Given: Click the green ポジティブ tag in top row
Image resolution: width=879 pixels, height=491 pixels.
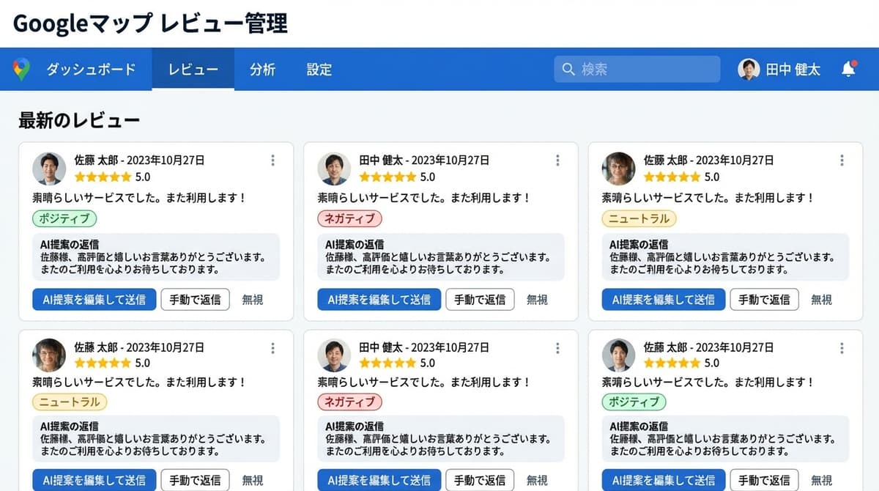Looking at the screenshot, I should coord(64,218).
